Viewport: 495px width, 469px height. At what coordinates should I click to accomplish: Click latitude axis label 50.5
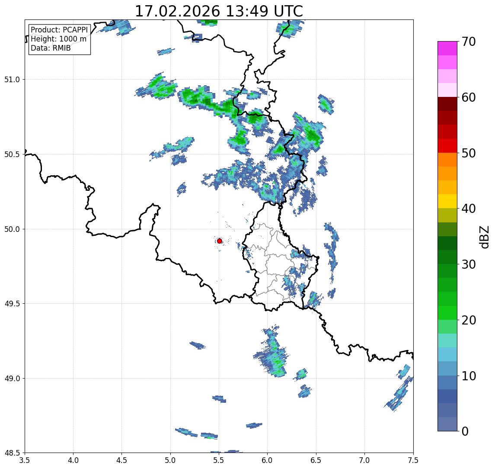[x=12, y=154]
